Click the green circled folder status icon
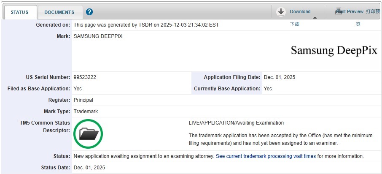Viewport: 382px width, 174px height. point(88,134)
